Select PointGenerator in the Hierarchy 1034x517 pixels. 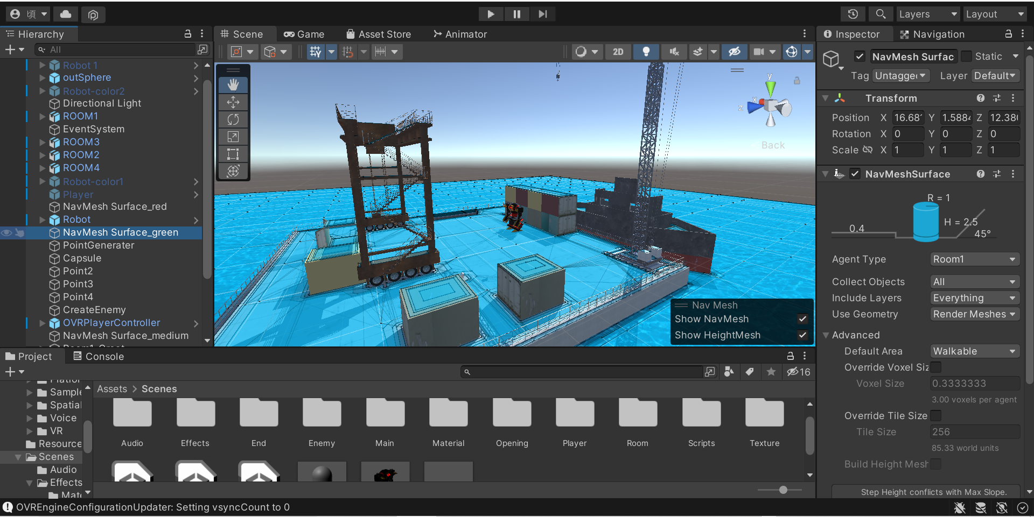(99, 245)
